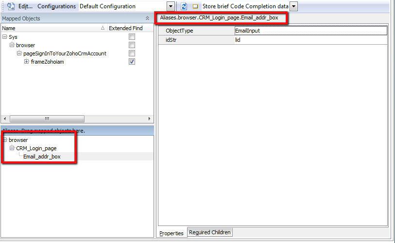The height and width of the screenshot is (243, 395).
Task: Select the Sys item in Mapped Objects
Action: [13, 37]
